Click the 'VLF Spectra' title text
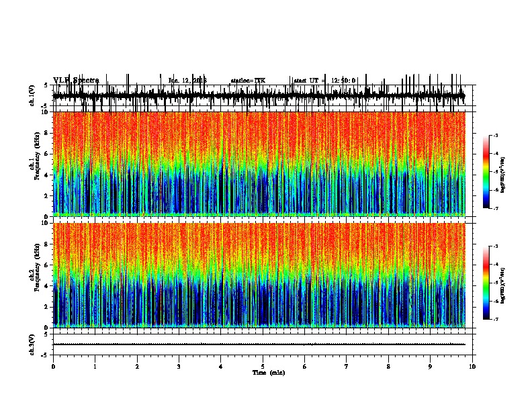This screenshot has width=532, height=411. (x=77, y=80)
